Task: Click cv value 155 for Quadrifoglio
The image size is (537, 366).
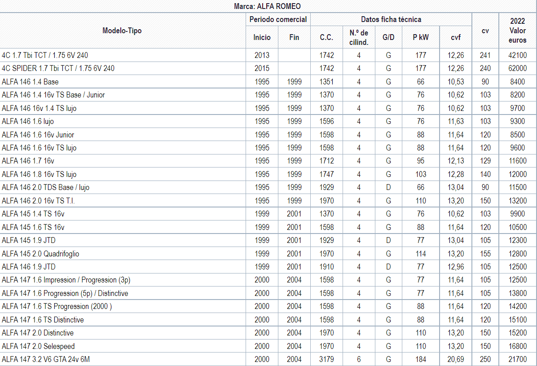Action: pyautogui.click(x=485, y=254)
